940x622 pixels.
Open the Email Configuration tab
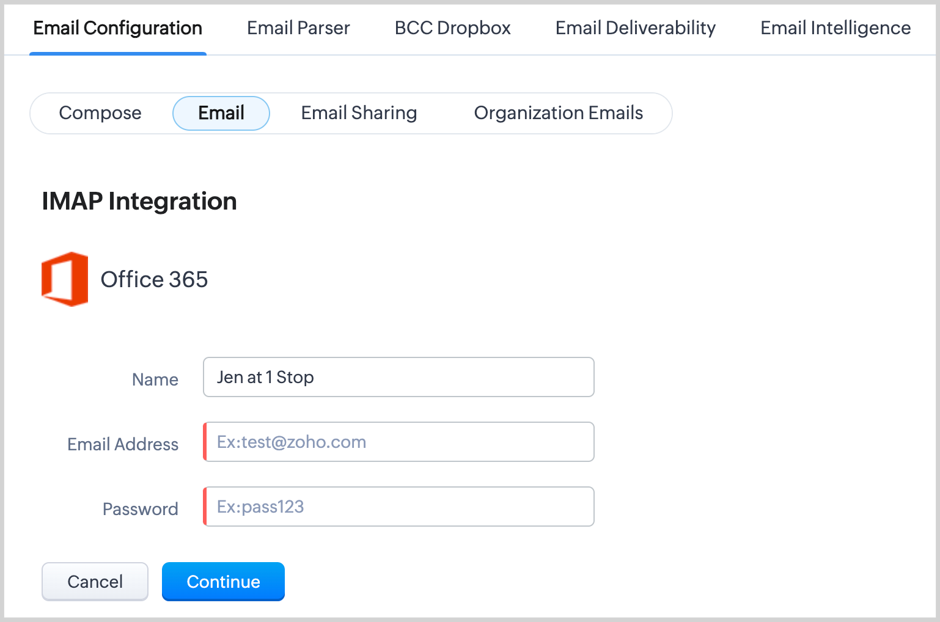tap(117, 28)
